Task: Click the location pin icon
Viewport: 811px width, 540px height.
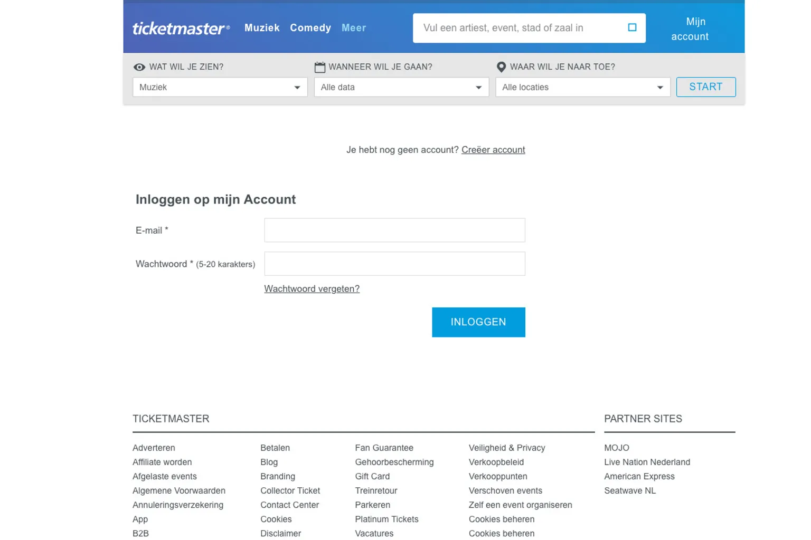Action: point(501,67)
